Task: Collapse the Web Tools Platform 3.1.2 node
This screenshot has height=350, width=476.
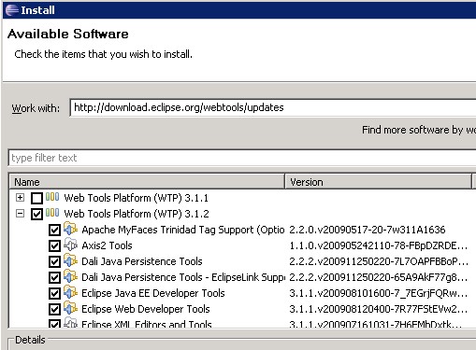Action: 20,214
